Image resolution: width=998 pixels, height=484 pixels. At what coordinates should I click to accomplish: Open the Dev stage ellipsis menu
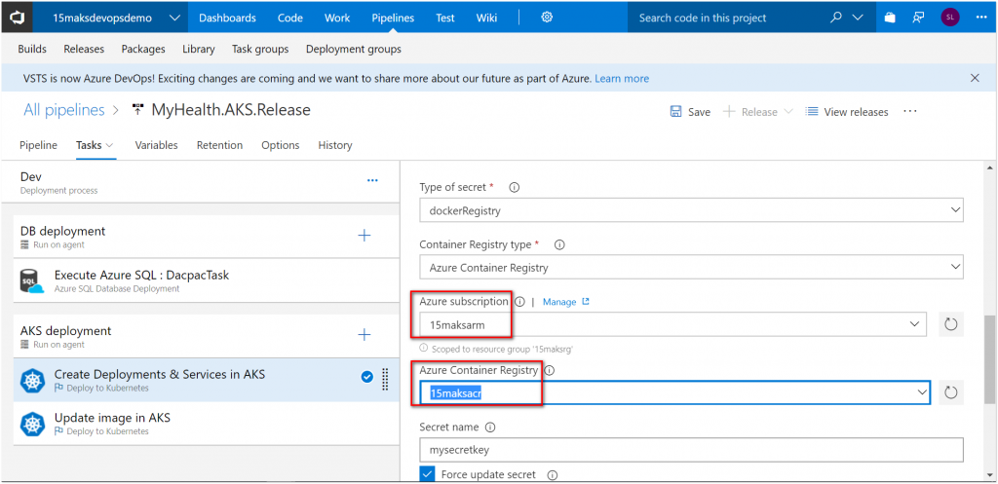coord(372,180)
